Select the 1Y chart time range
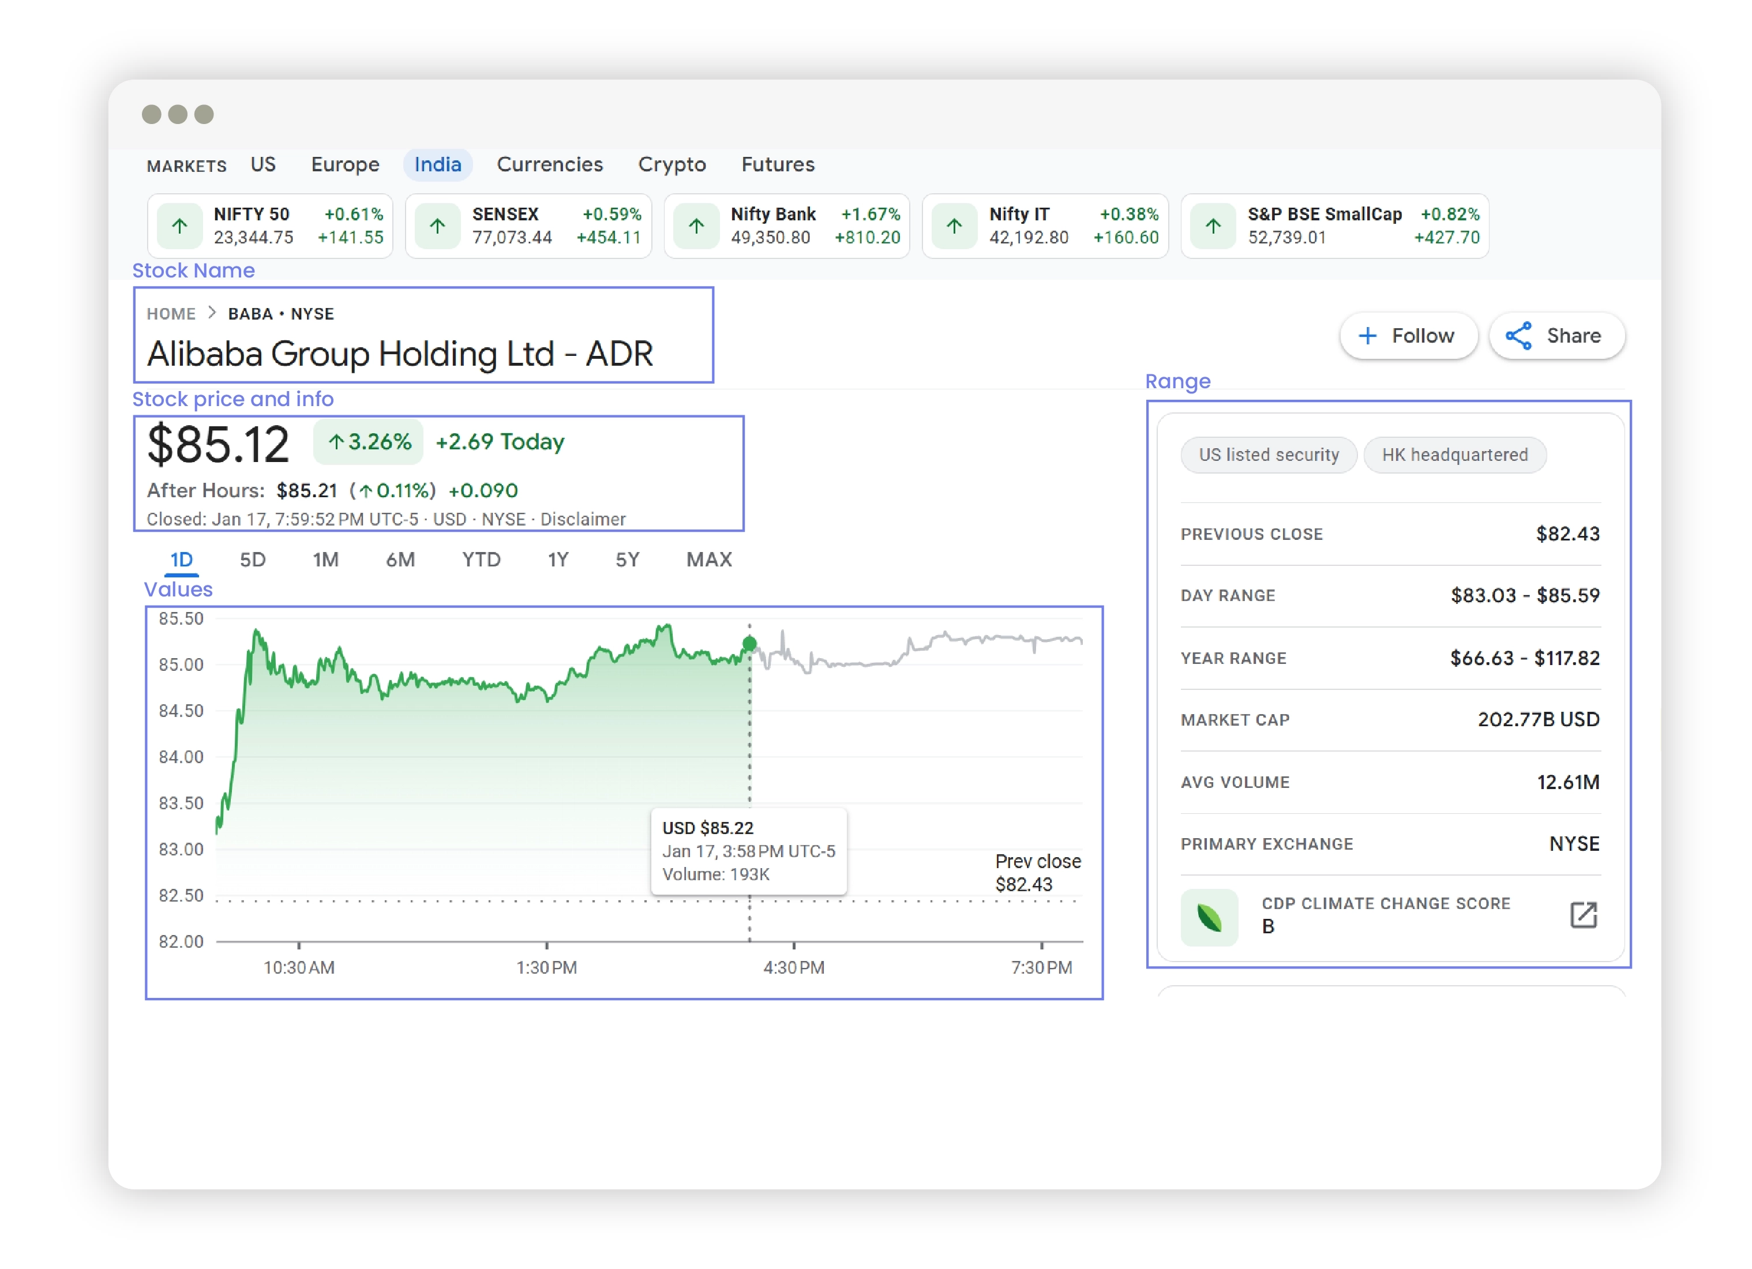This screenshot has height=1269, width=1752. pyautogui.click(x=555, y=558)
